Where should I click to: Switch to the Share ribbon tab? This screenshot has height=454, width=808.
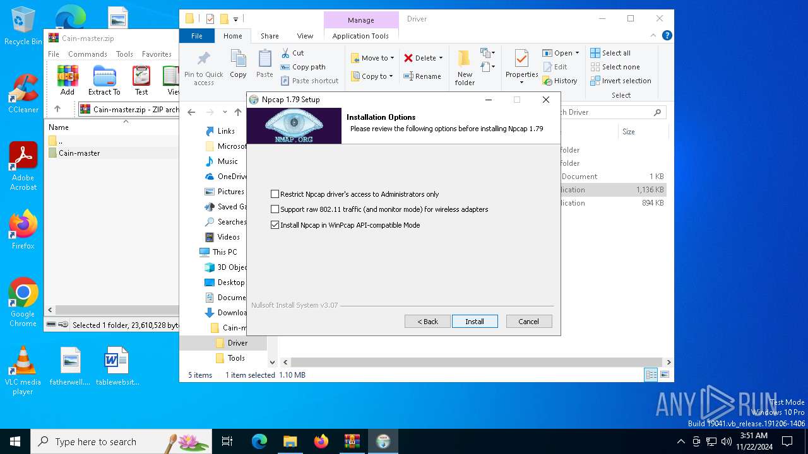270,36
